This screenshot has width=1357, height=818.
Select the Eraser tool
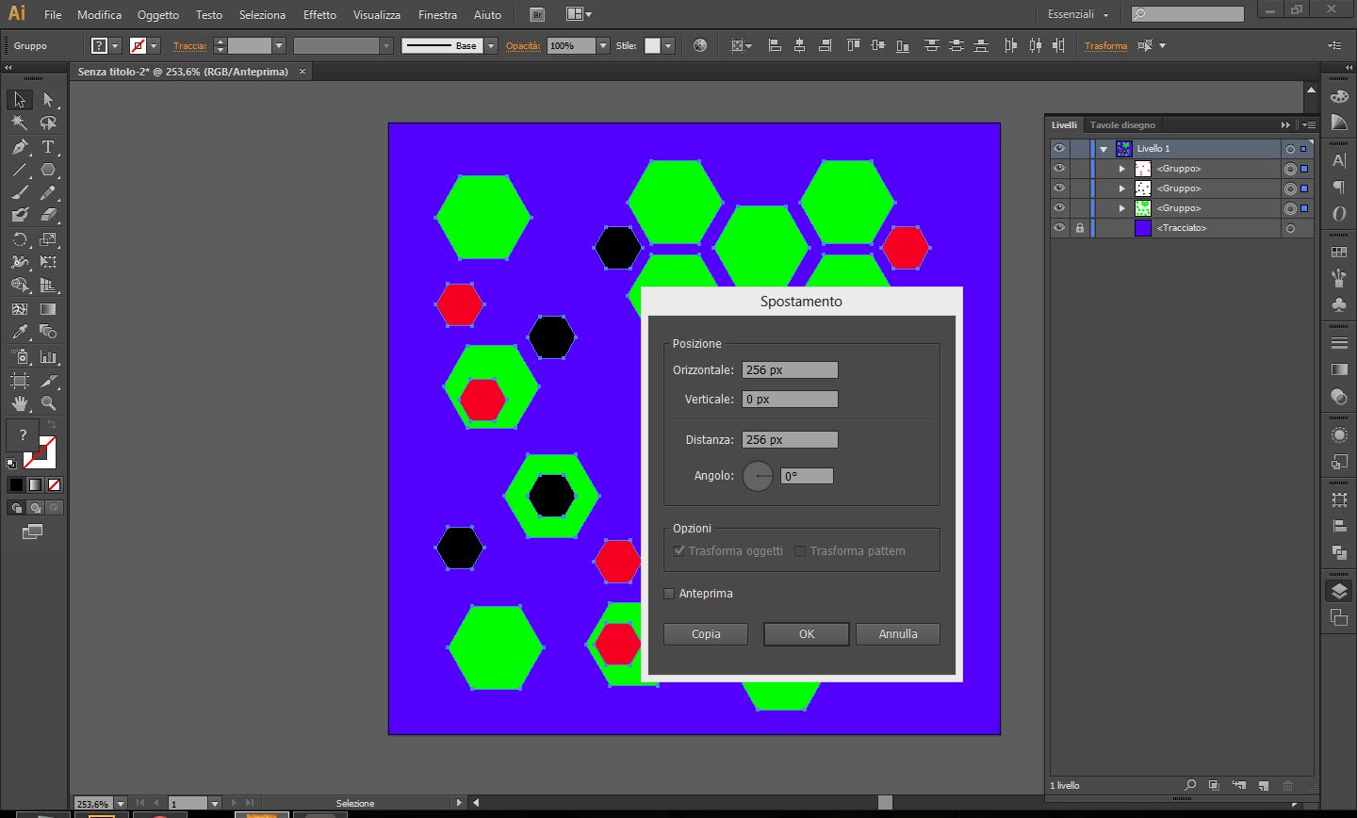(48, 216)
